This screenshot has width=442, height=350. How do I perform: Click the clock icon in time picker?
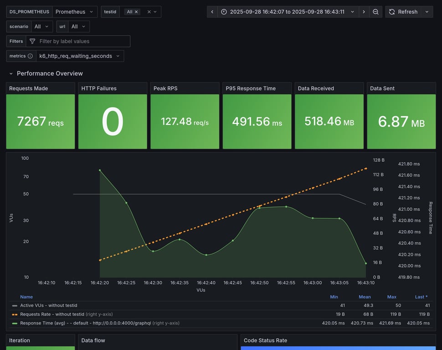pyautogui.click(x=224, y=12)
